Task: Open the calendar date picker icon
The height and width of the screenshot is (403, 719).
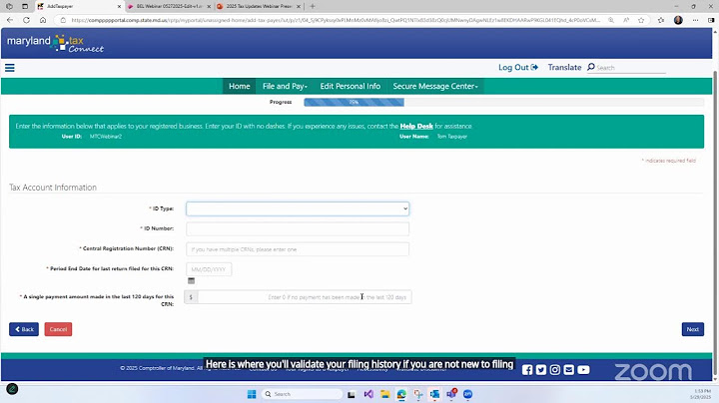Action: coord(191,280)
